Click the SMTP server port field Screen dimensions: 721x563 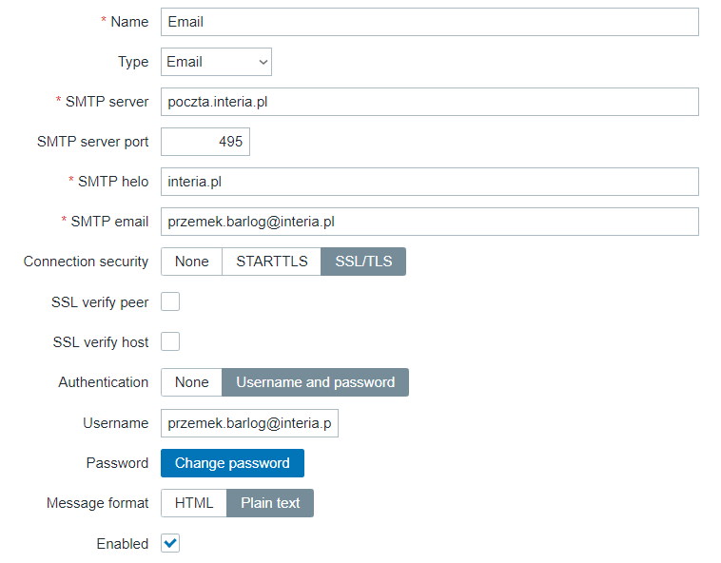pyautogui.click(x=205, y=142)
